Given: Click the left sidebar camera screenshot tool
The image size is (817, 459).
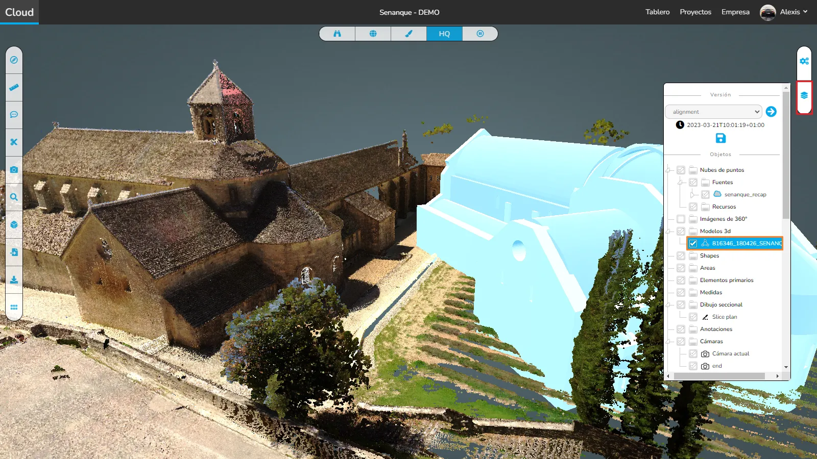Looking at the screenshot, I should (x=14, y=170).
